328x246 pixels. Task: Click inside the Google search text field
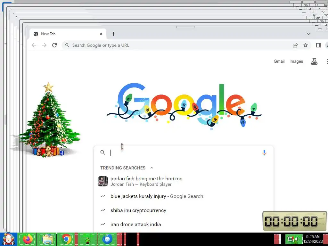click(x=184, y=153)
